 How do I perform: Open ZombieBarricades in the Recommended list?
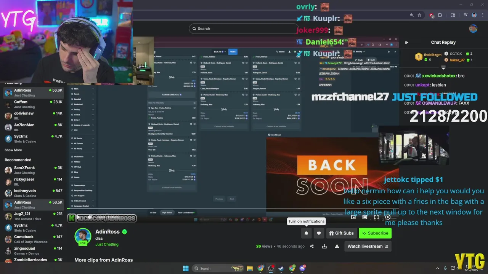[x=34, y=260]
